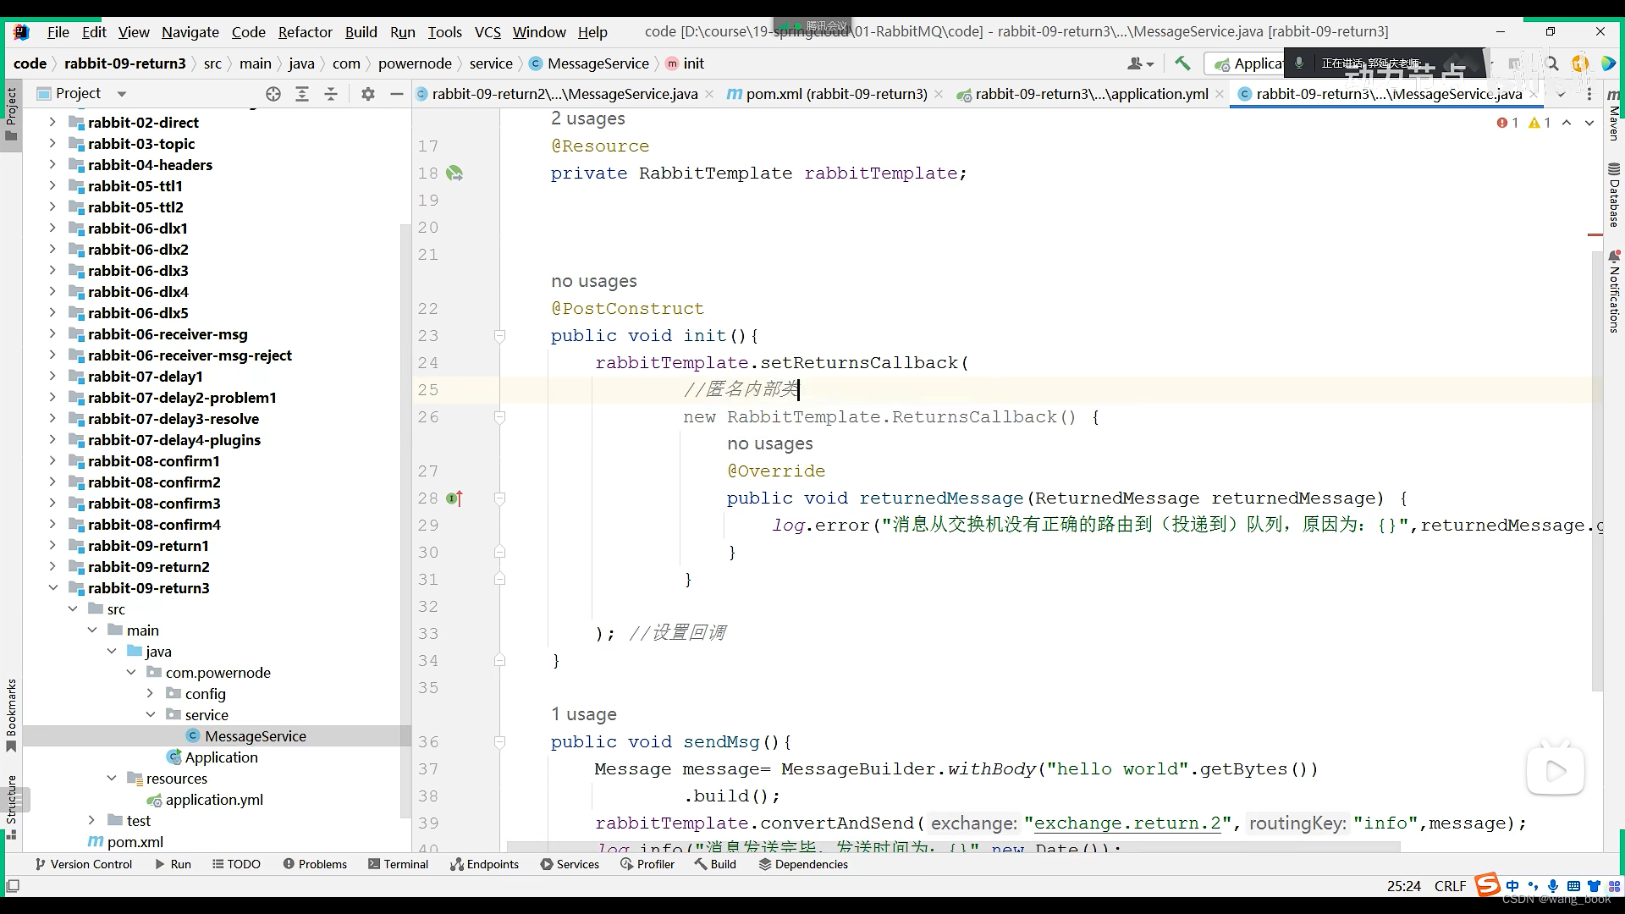Open application.yml in project tree
1625x914 pixels.
pos(213,800)
